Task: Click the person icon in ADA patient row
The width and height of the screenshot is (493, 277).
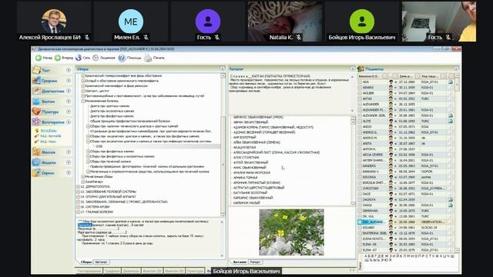Action: click(391, 82)
